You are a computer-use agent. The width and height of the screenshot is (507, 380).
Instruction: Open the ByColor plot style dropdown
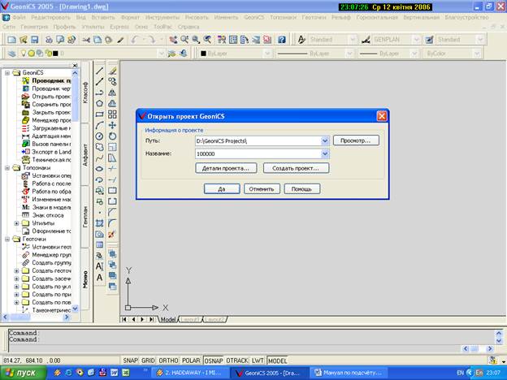pyautogui.click(x=476, y=54)
